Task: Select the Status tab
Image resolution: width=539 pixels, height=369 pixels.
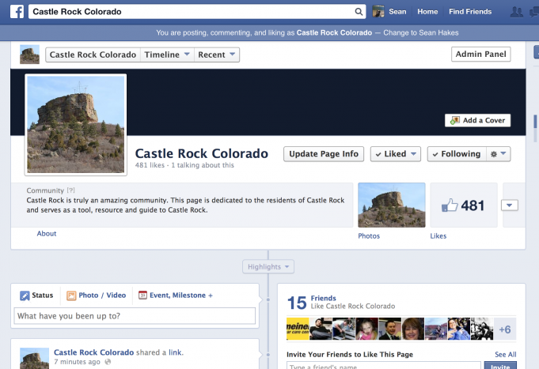Action: click(36, 296)
